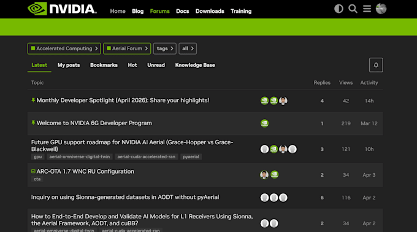Click second avatar on Future GPU support row
The width and height of the screenshot is (417, 232).
[274, 149]
